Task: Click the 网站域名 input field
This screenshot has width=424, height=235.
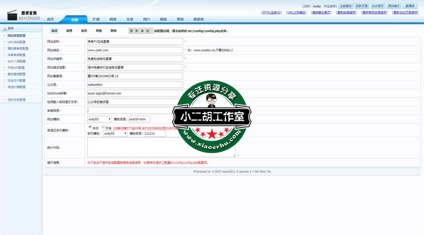Action: coord(135,50)
